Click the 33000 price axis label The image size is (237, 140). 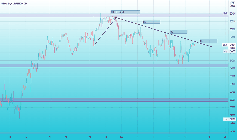pyautogui.click(x=233, y=107)
